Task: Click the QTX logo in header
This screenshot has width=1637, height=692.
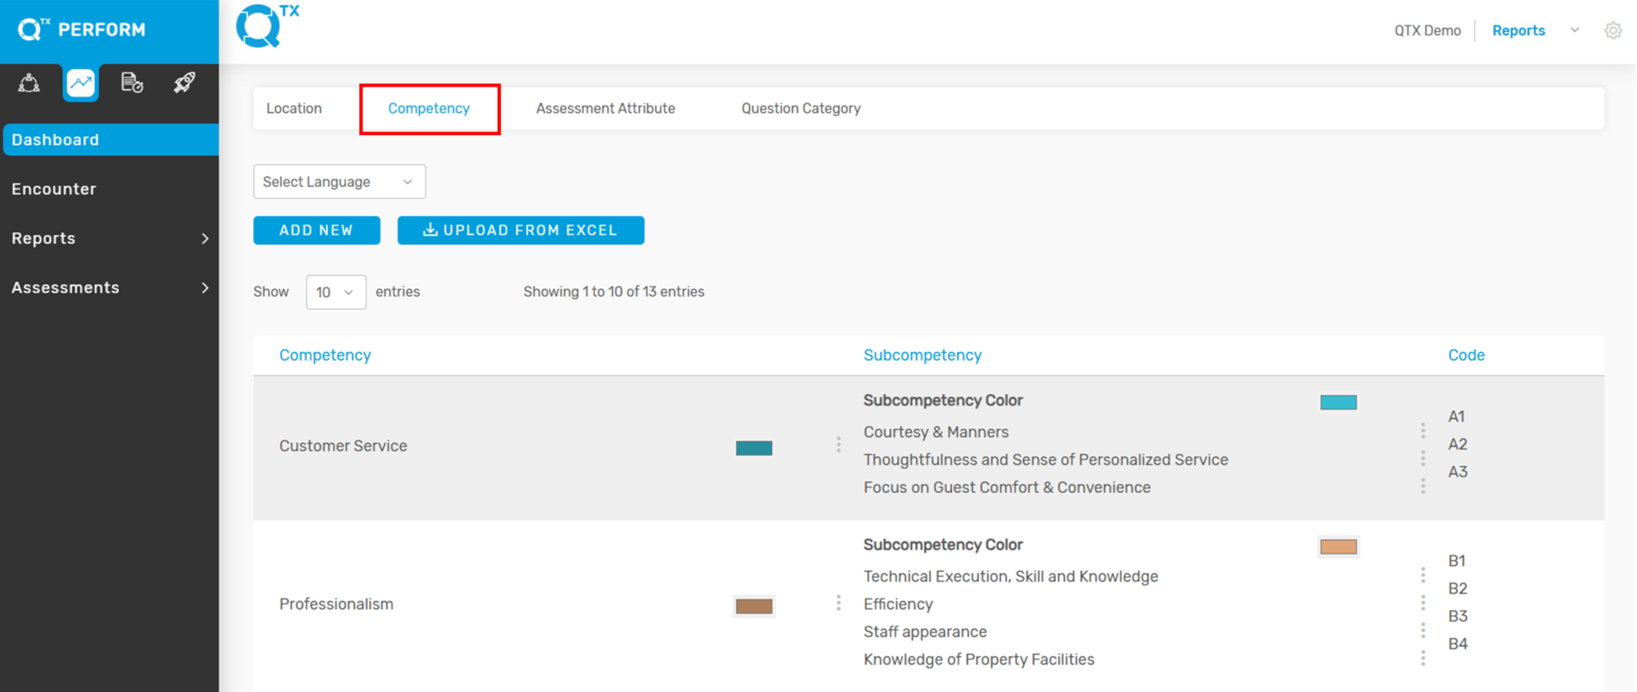Action: click(x=267, y=26)
